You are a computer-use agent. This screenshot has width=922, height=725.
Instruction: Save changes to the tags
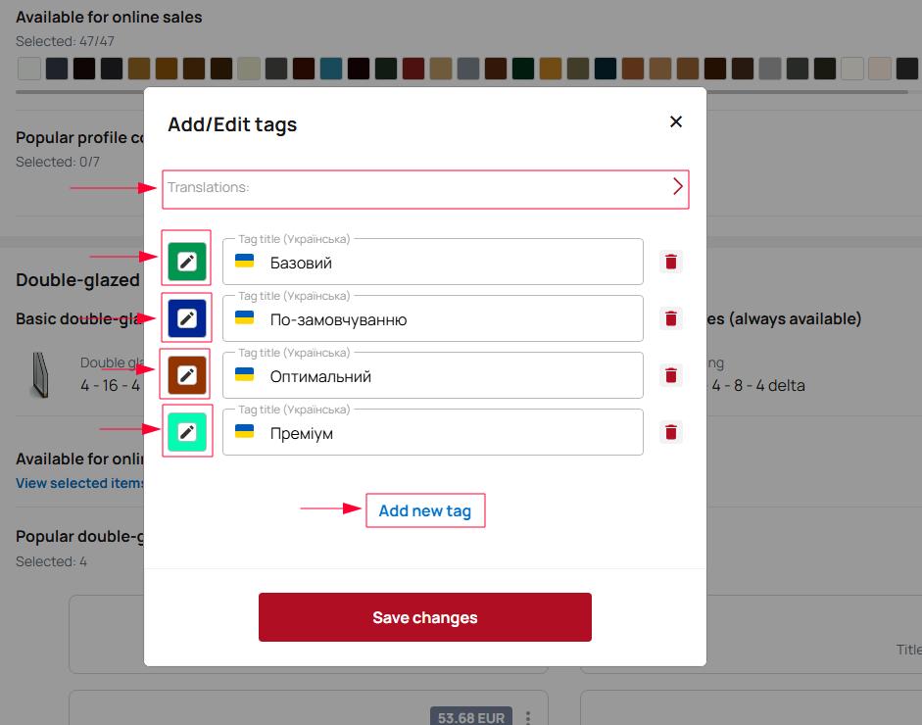pyautogui.click(x=425, y=617)
